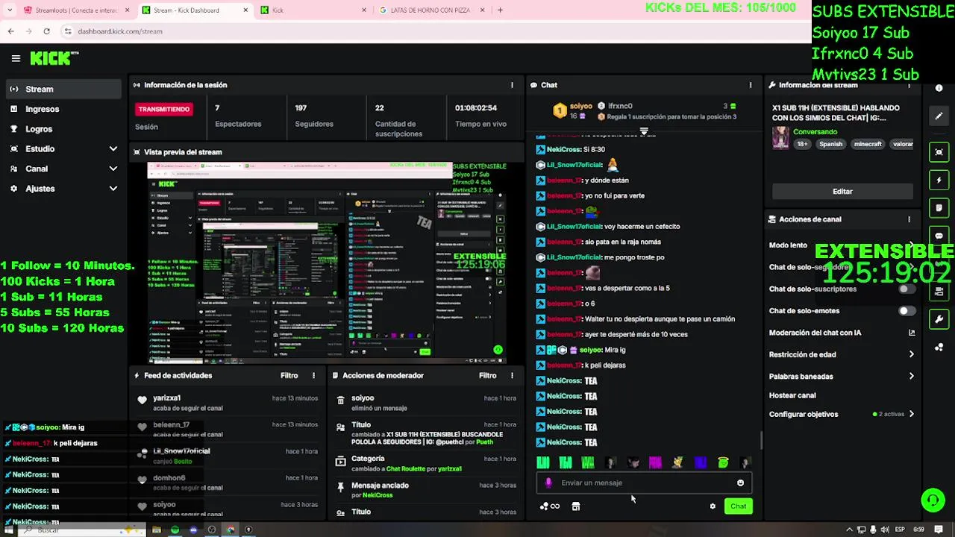
Task: Click the wrench icon in right sidebar
Action: (939, 319)
